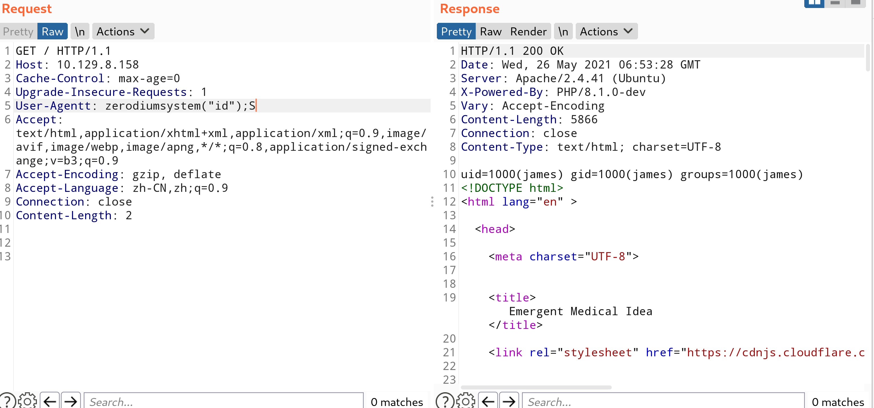Open Response search settings gear
This screenshot has height=408, width=874.
465,401
